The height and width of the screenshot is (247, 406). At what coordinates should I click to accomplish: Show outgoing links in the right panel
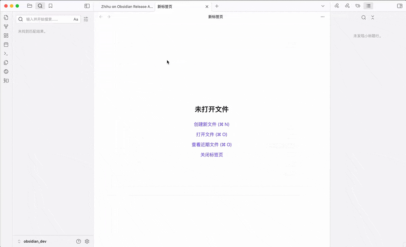(x=348, y=6)
